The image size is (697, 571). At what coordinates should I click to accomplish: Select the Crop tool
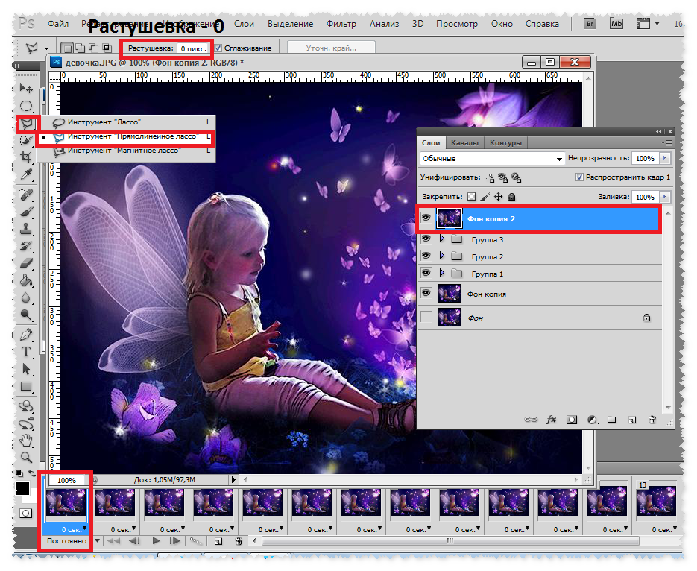[x=26, y=157]
